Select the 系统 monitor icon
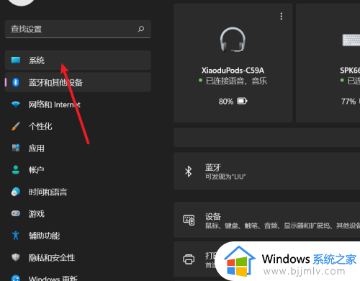This screenshot has width=360, height=281. pyautogui.click(x=16, y=60)
